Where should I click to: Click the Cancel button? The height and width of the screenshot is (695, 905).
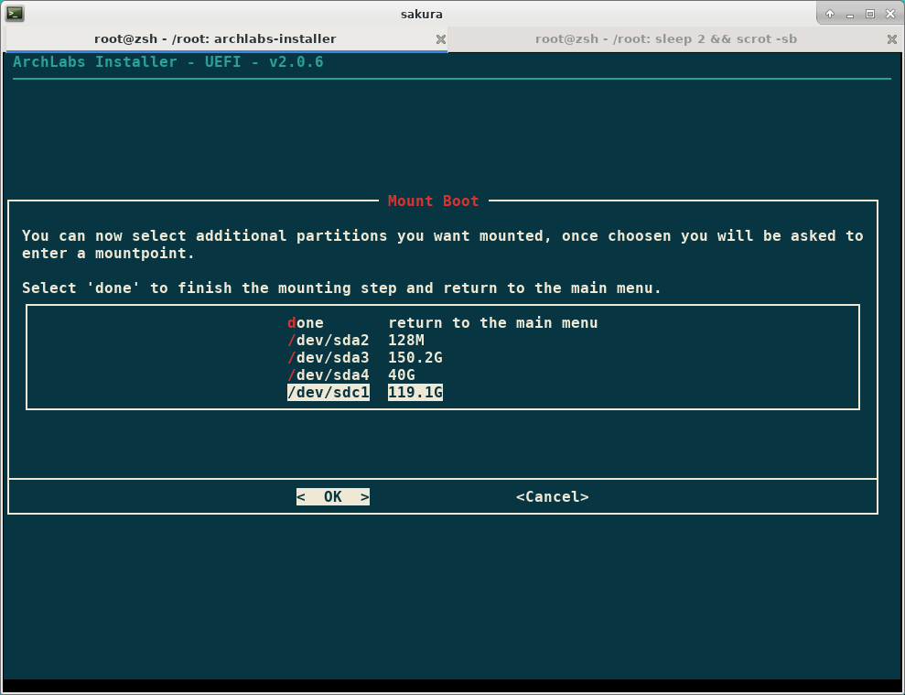pos(553,497)
